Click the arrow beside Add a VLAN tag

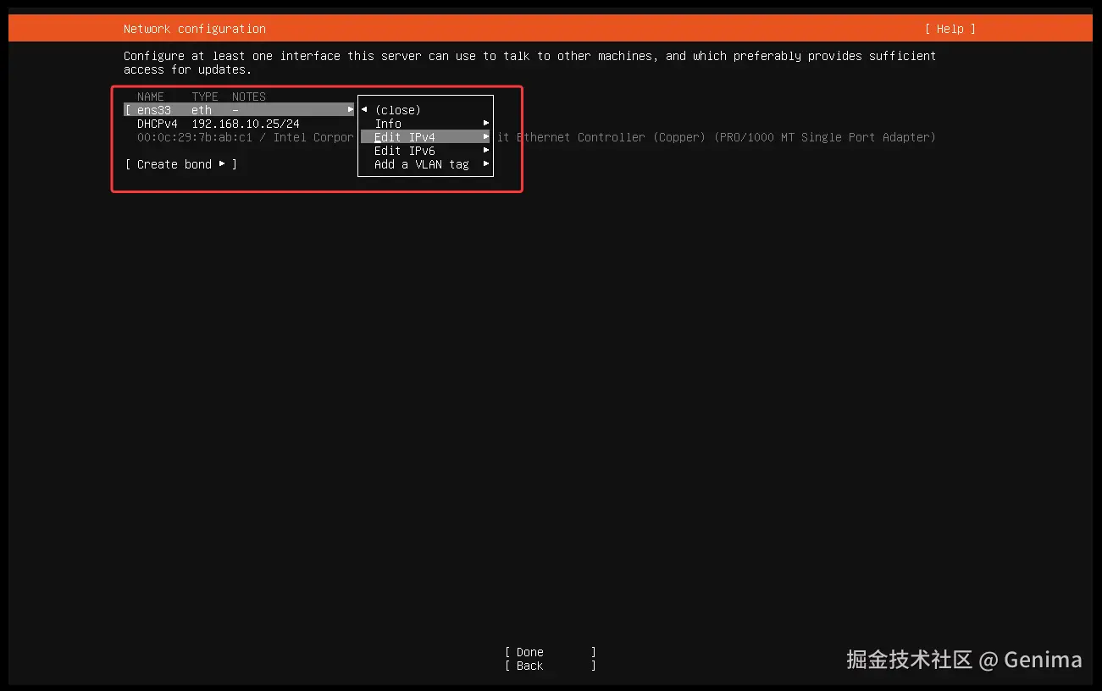tap(486, 164)
